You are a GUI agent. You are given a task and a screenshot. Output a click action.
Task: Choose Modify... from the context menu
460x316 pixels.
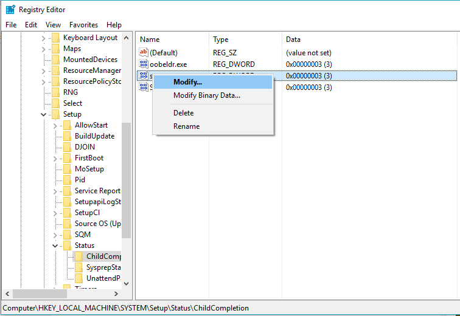point(187,82)
